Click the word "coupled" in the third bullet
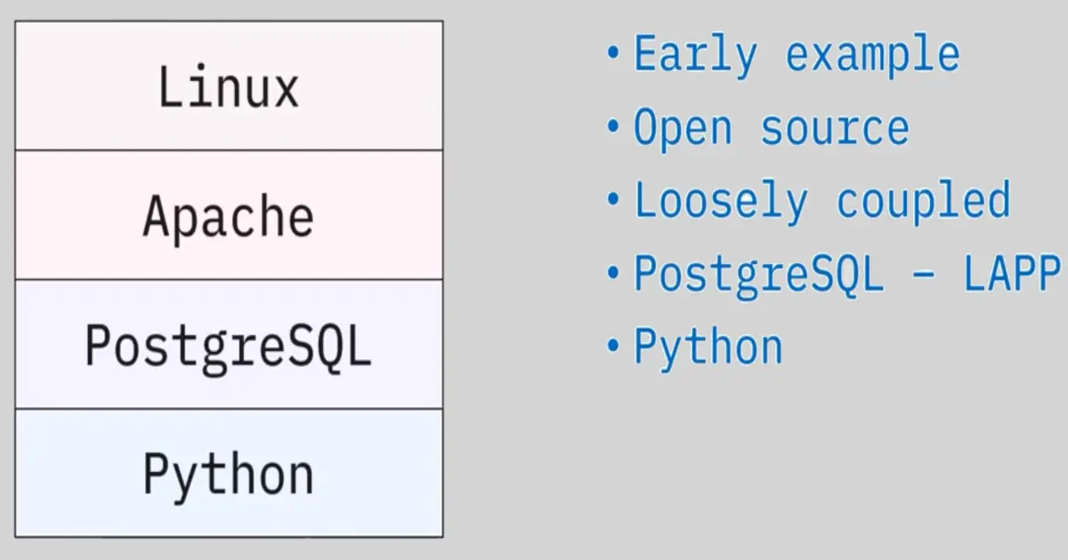1068x560 pixels. click(x=923, y=202)
